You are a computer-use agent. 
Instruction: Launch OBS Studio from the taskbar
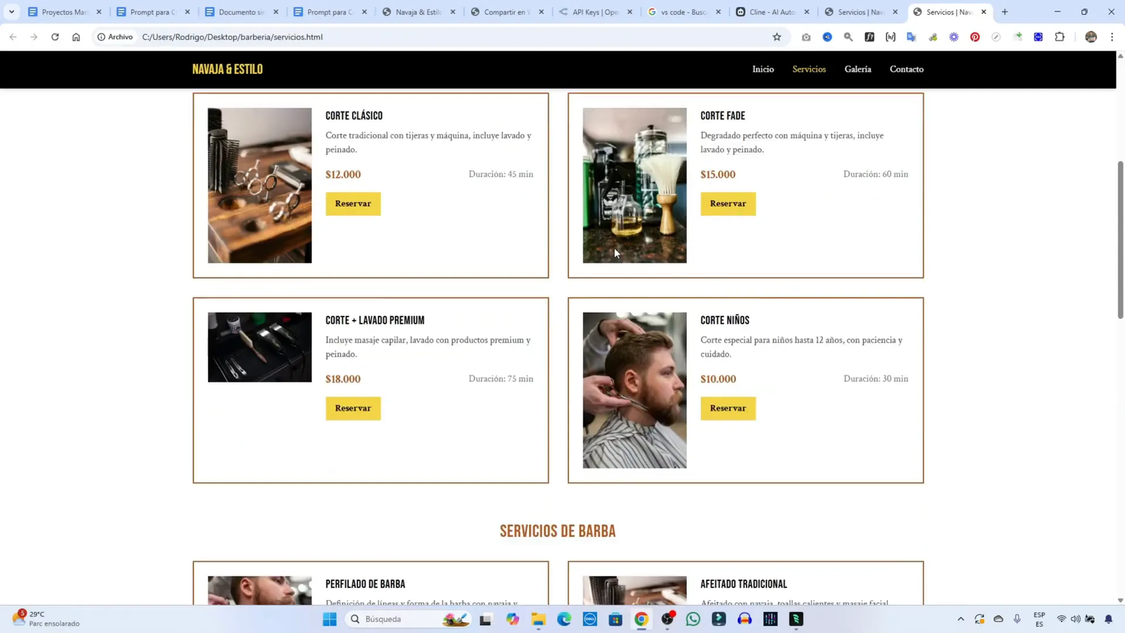[667, 619]
